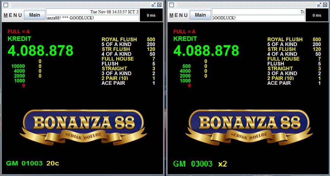Image resolution: width=330 pixels, height=176 pixels.
Task: Open MENU in the left game window
Action: coord(13,15)
